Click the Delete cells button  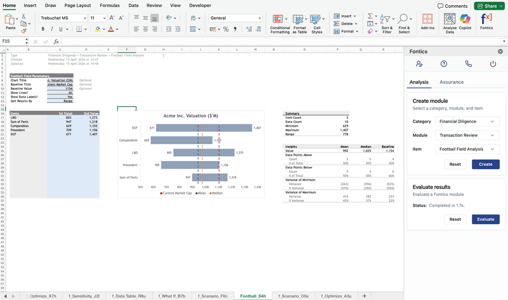345,23
